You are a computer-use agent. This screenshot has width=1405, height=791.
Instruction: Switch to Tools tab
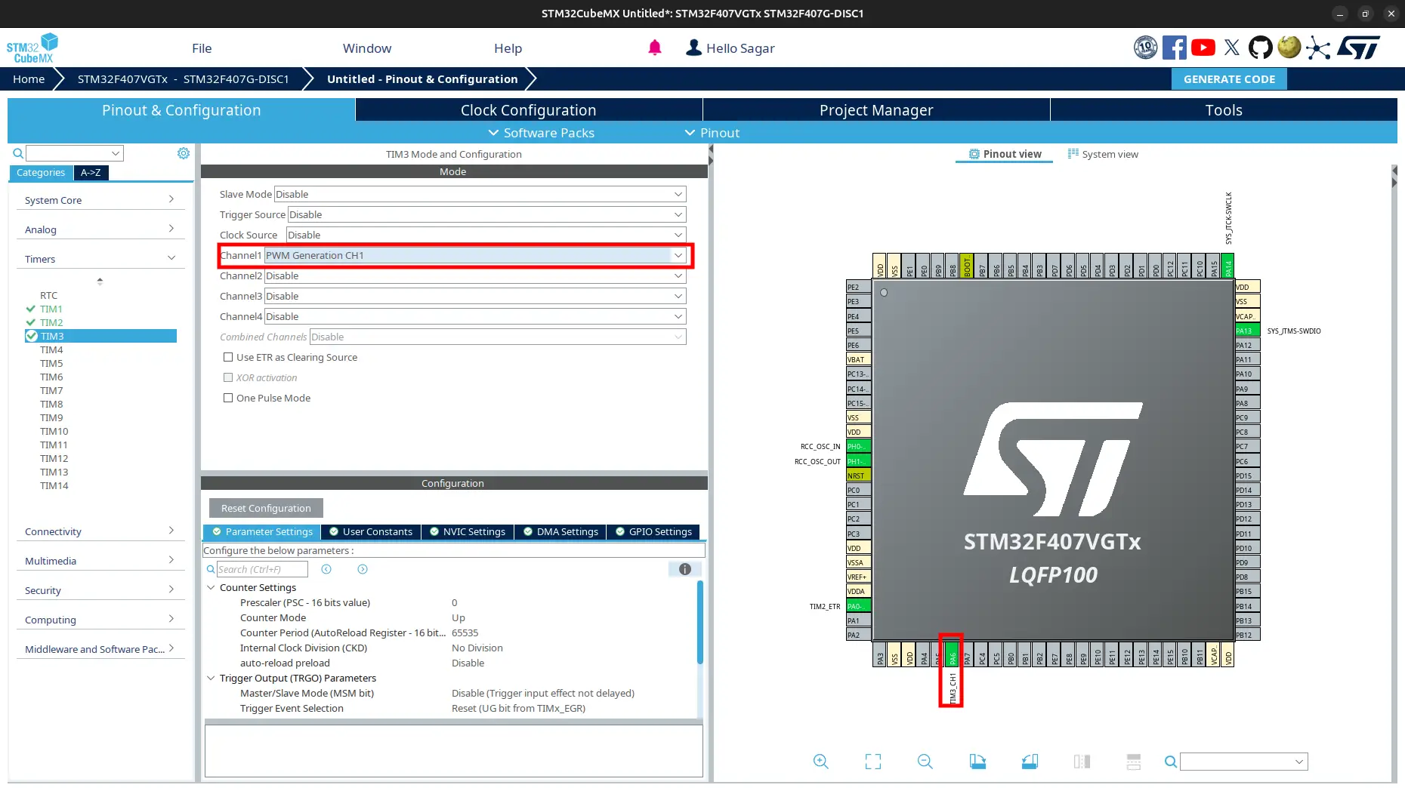click(1224, 110)
